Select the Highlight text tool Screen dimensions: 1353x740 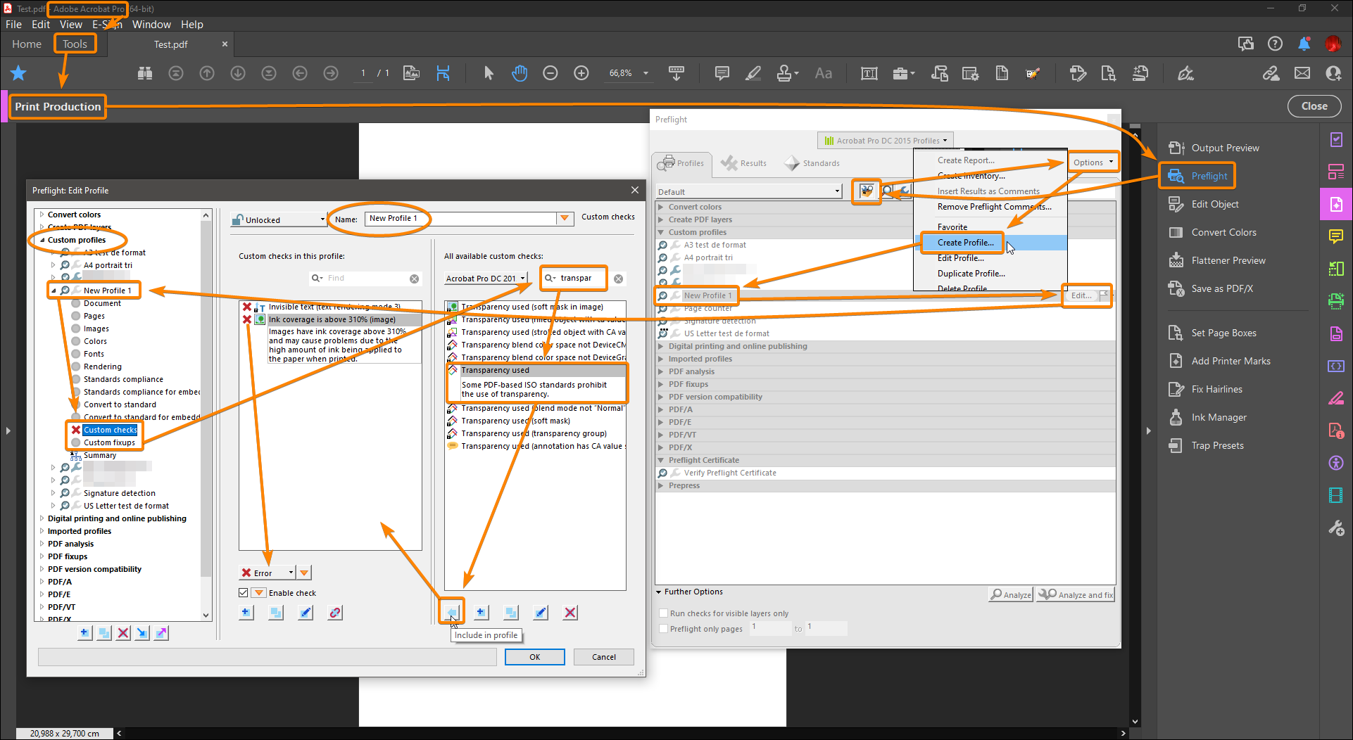[753, 72]
